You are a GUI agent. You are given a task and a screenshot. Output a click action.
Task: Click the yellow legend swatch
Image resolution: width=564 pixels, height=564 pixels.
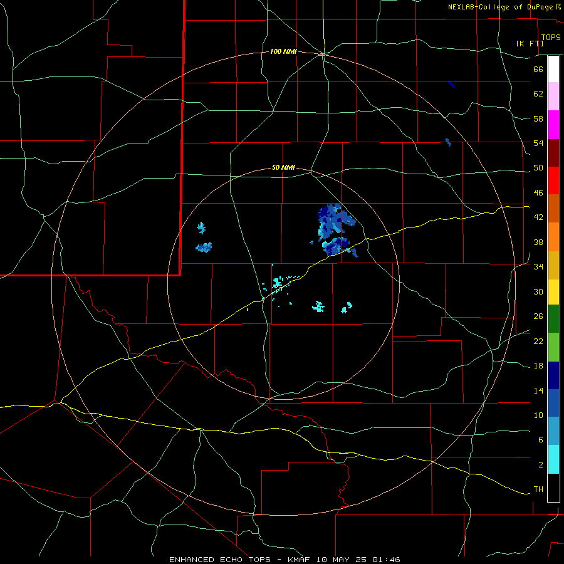pyautogui.click(x=553, y=292)
